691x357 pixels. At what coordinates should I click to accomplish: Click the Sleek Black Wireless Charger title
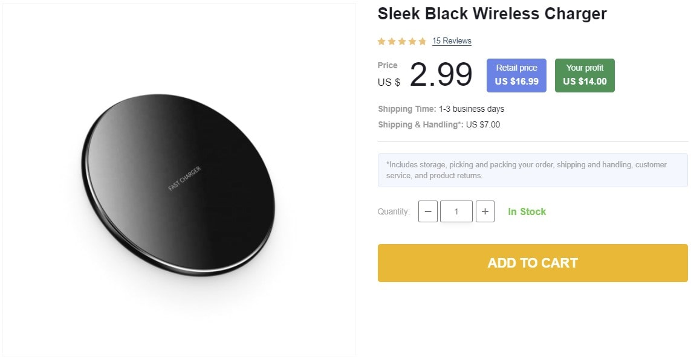click(x=492, y=13)
